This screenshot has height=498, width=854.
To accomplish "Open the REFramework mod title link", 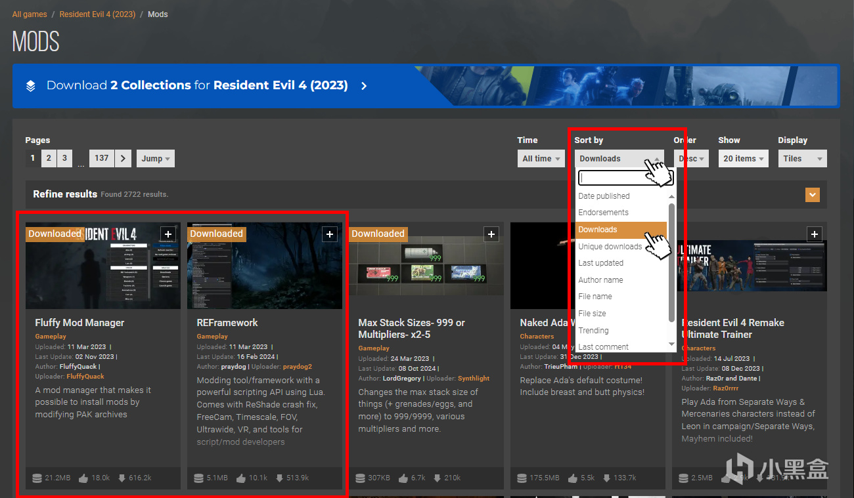I will (227, 323).
